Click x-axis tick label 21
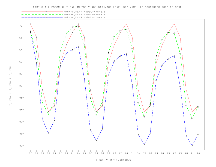The image size is (216, 167). (72, 153)
